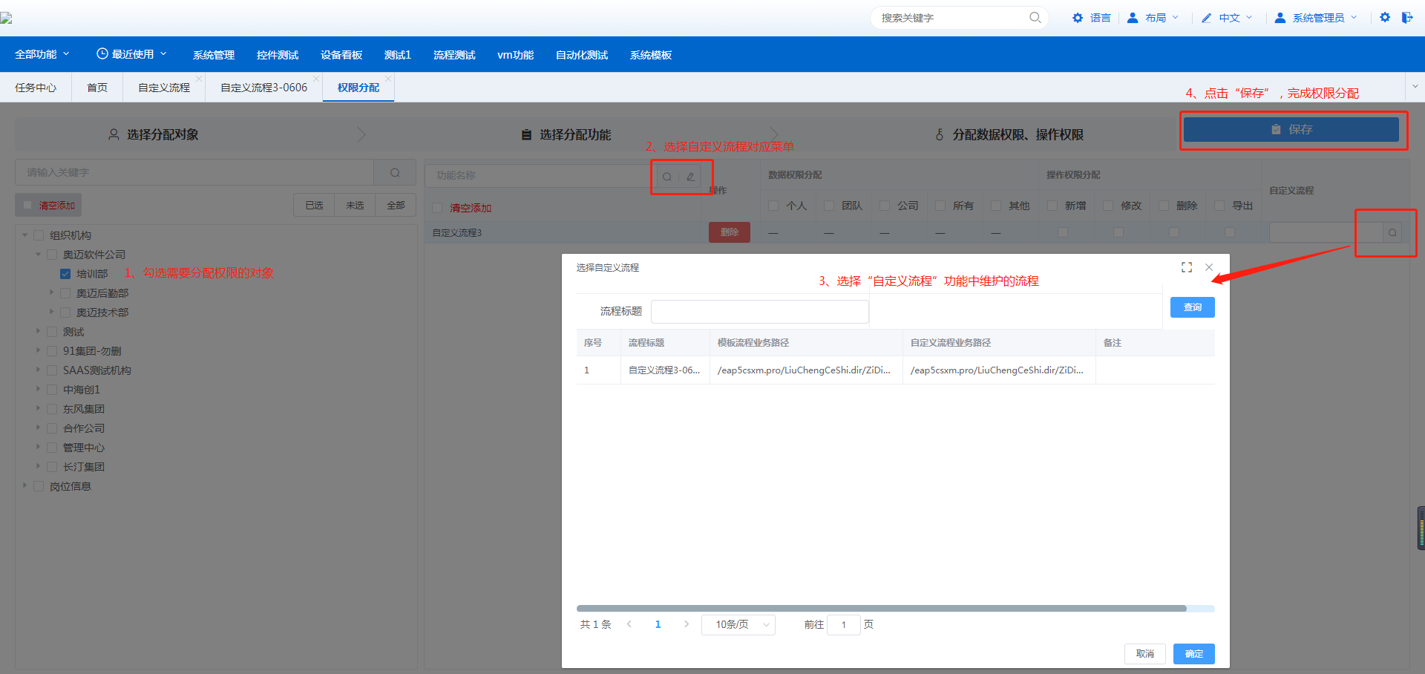Viewport: 1425px width, 674px height.
Task: Click the search icon in 自定义流程 column
Action: [1392, 233]
